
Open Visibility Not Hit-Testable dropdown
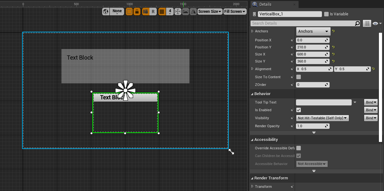(322, 118)
